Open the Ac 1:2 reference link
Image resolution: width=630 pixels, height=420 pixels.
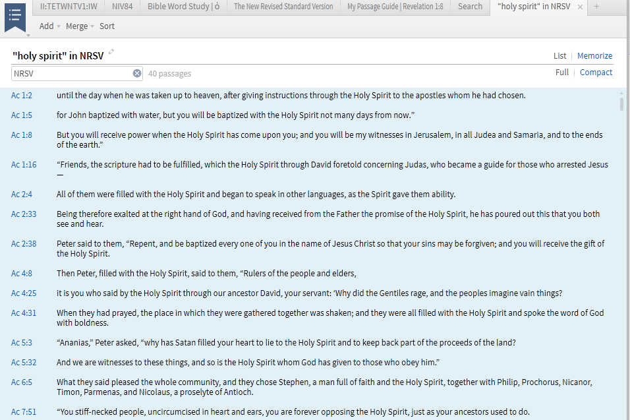pos(21,95)
